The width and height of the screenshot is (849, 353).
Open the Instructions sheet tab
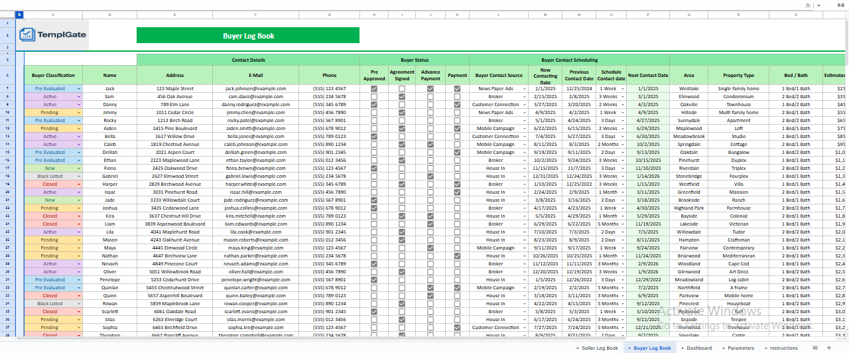click(783, 348)
